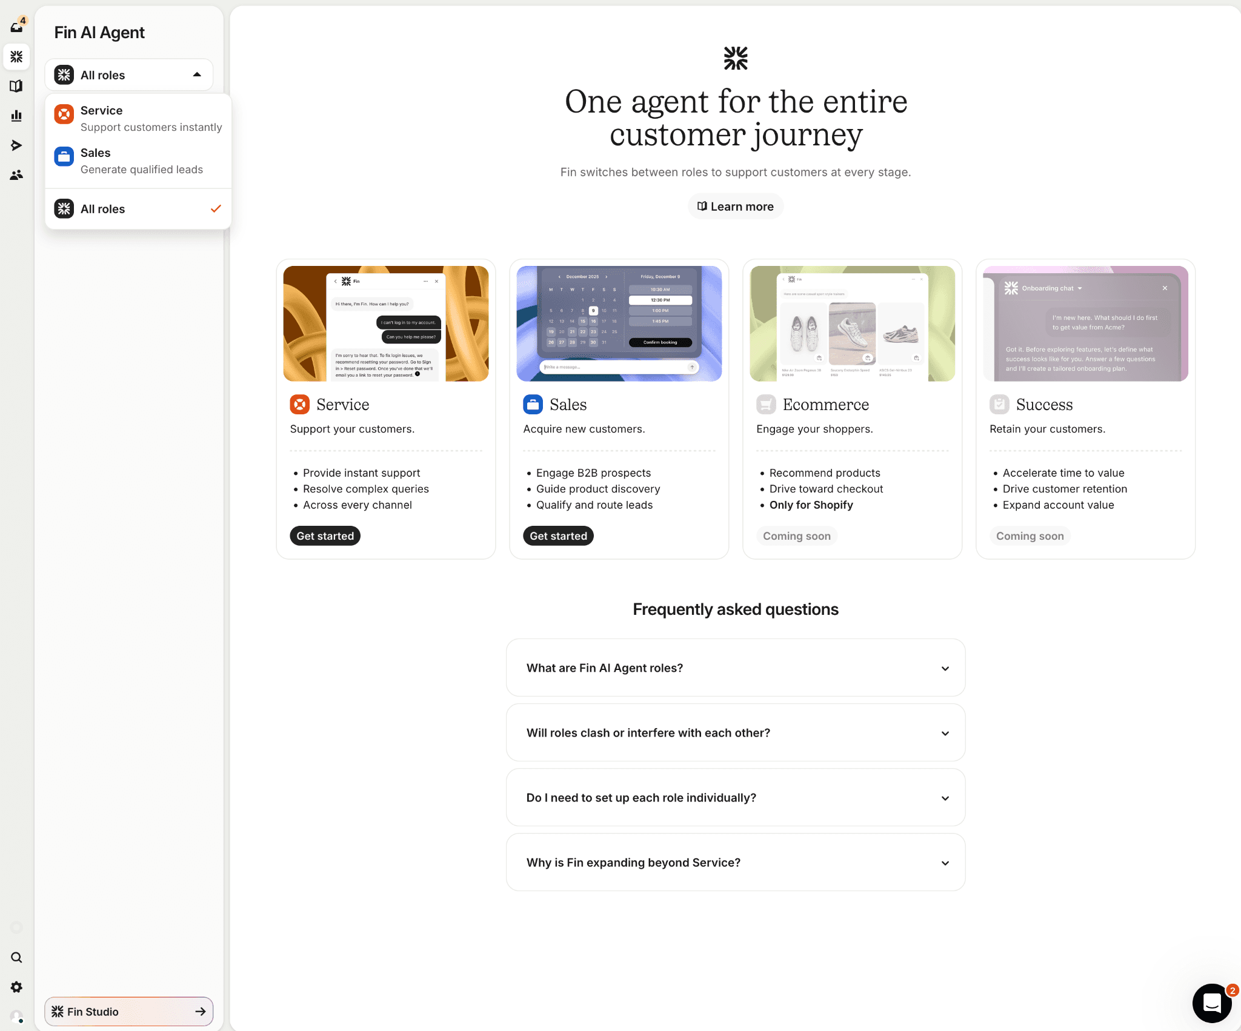The width and height of the screenshot is (1241, 1031).
Task: Collapse the All roles dropdown selector
Action: click(x=128, y=75)
